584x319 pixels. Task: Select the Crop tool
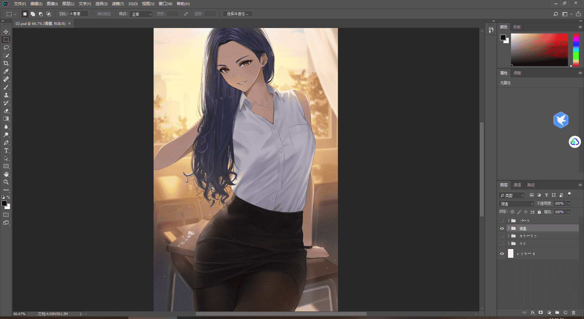6,63
